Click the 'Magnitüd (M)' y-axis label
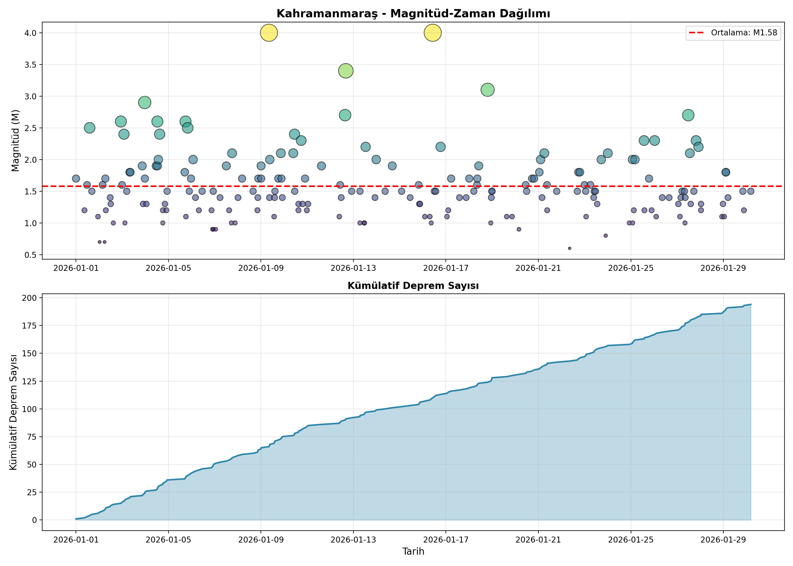This screenshot has height=566, width=793. pos(15,140)
